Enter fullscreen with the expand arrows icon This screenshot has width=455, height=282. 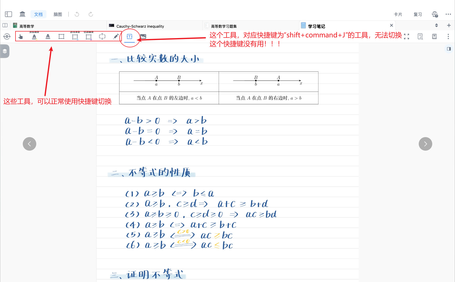point(407,37)
